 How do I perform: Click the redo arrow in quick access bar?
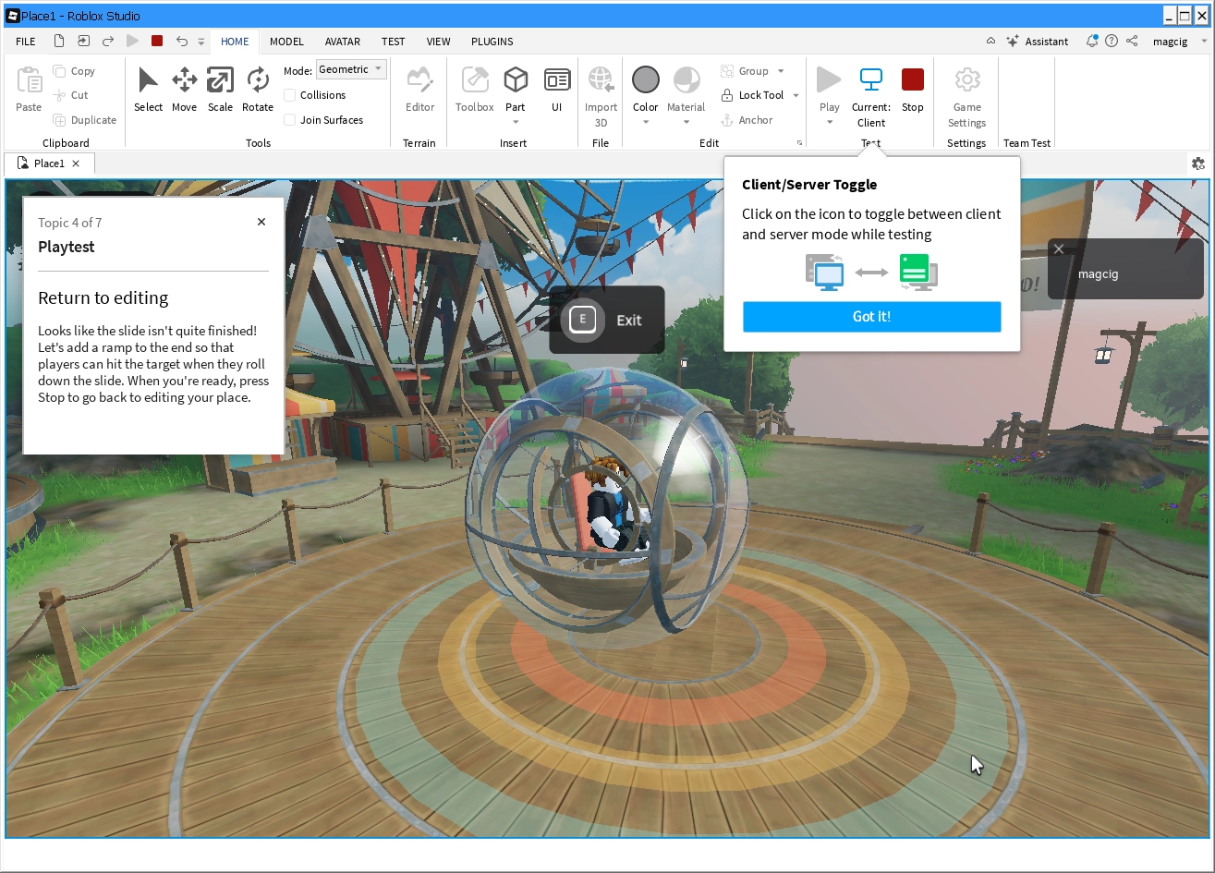[x=108, y=42]
